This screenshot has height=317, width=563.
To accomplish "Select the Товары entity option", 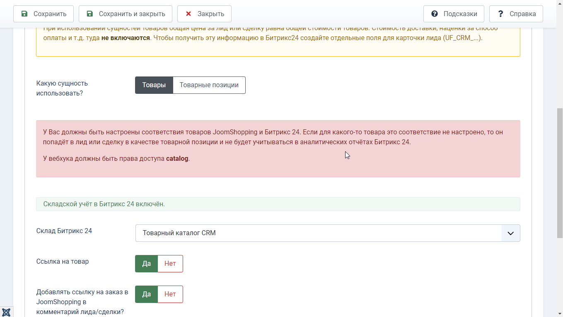I will point(154,85).
